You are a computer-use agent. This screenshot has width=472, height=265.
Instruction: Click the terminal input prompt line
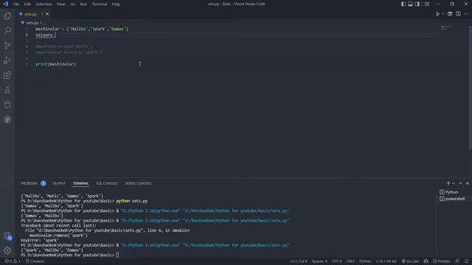70,255
